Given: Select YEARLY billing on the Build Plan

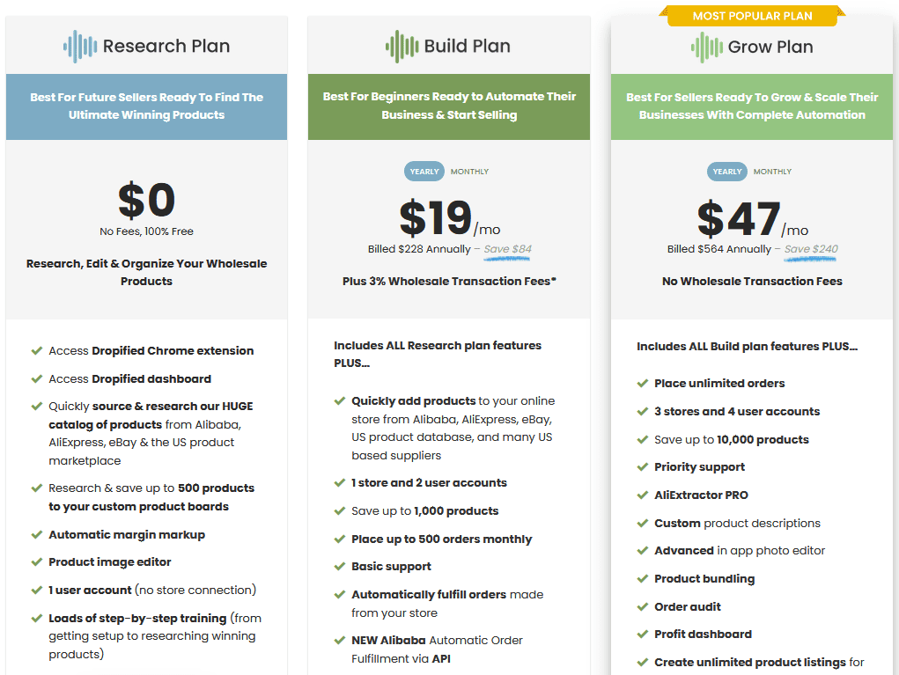Looking at the screenshot, I should click(424, 172).
